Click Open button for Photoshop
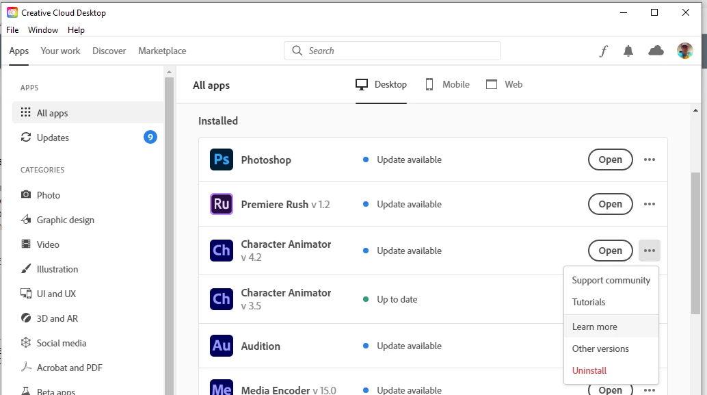Image resolution: width=707 pixels, height=395 pixels. click(x=610, y=160)
